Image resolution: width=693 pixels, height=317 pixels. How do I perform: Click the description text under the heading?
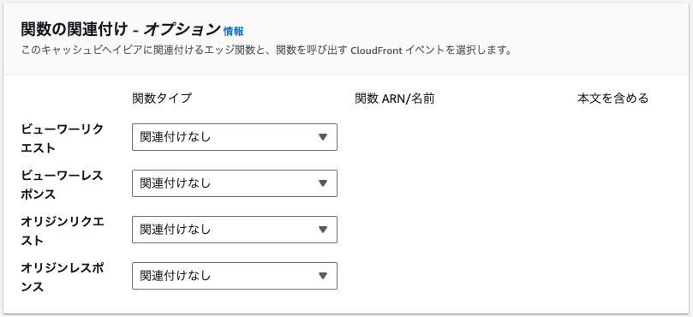(266, 51)
